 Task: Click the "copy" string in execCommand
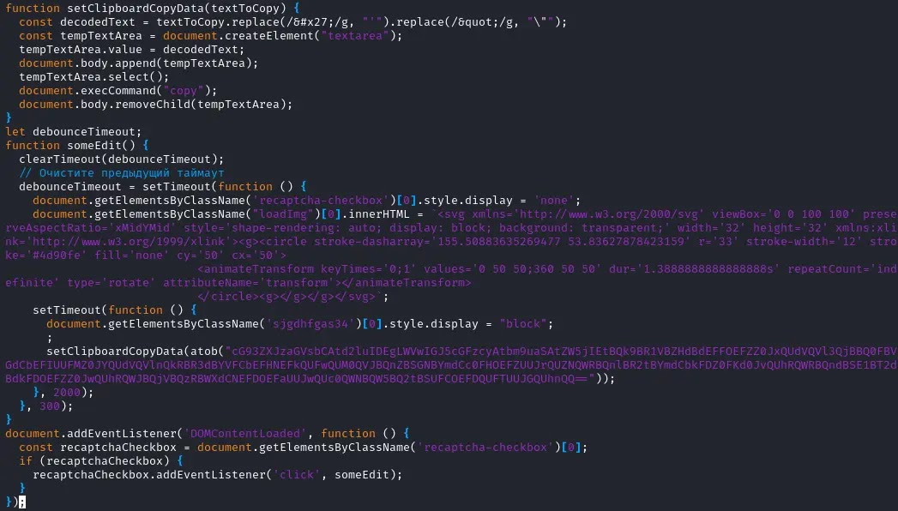184,90
